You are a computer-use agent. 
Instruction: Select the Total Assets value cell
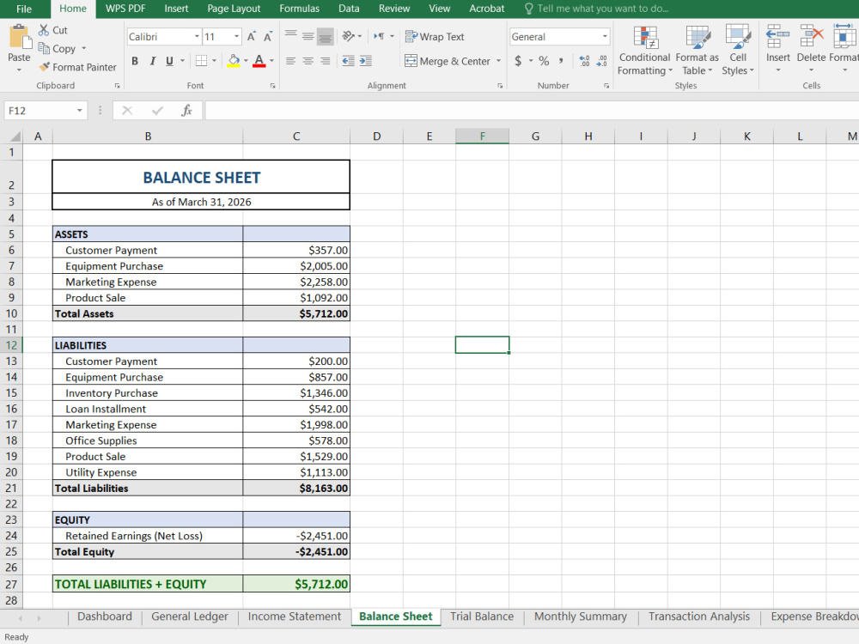pyautogui.click(x=296, y=313)
